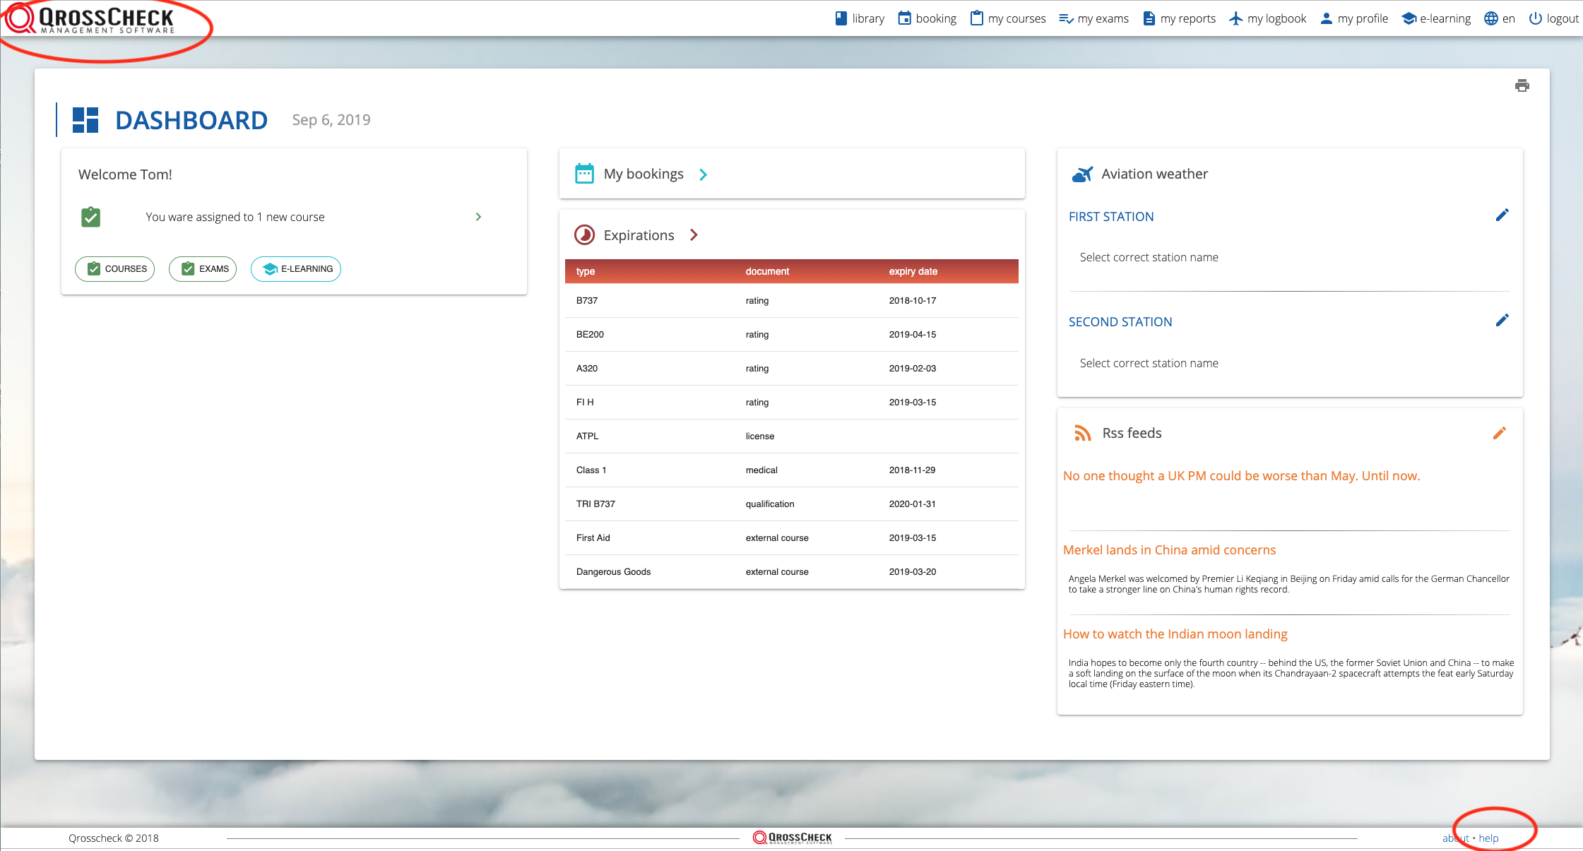
Task: Open my reports page
Action: click(x=1179, y=18)
